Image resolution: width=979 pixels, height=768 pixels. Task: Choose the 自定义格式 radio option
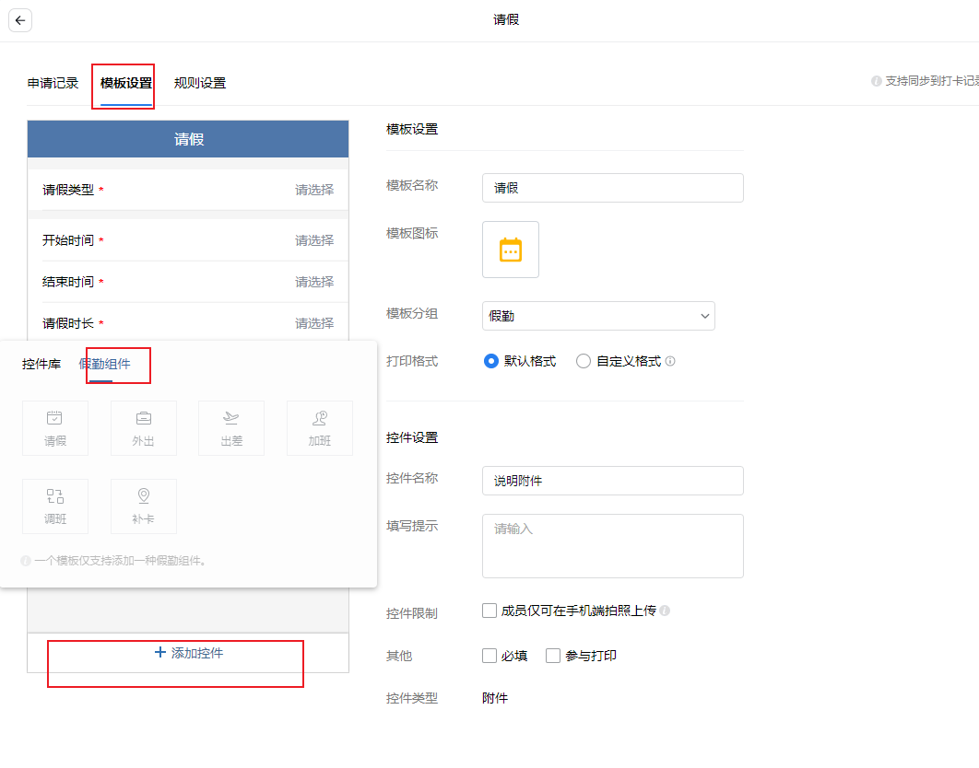click(x=584, y=362)
